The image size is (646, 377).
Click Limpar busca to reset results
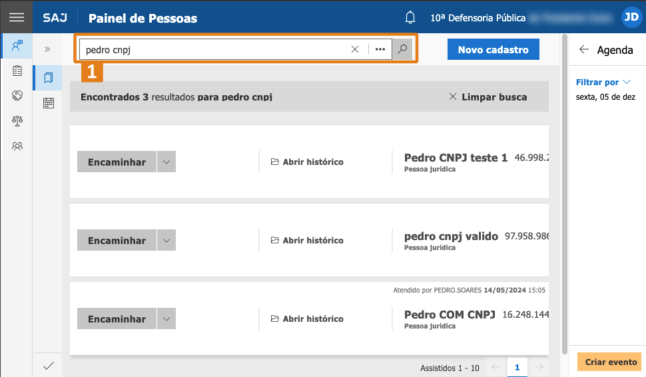(x=488, y=97)
